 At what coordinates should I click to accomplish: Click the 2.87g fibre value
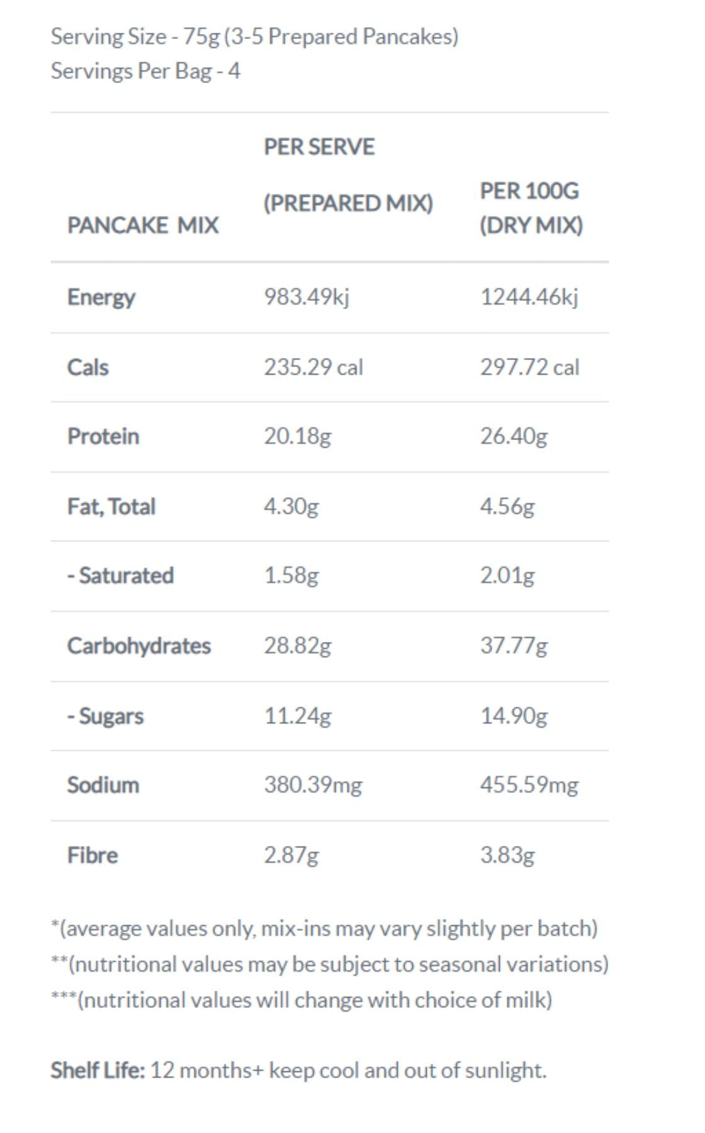click(291, 855)
